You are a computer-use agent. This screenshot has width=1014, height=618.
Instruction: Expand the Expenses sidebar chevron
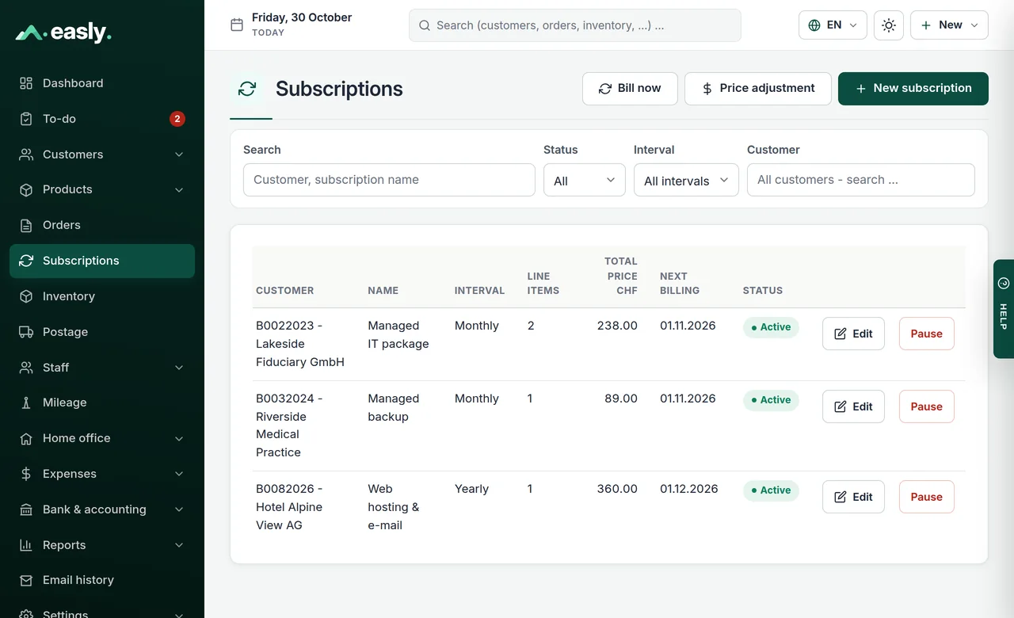(x=179, y=474)
